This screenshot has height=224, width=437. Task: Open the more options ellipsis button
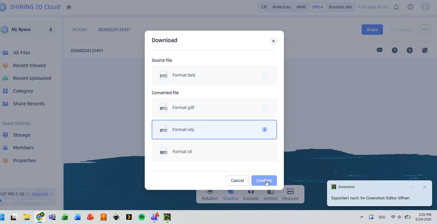click(425, 29)
